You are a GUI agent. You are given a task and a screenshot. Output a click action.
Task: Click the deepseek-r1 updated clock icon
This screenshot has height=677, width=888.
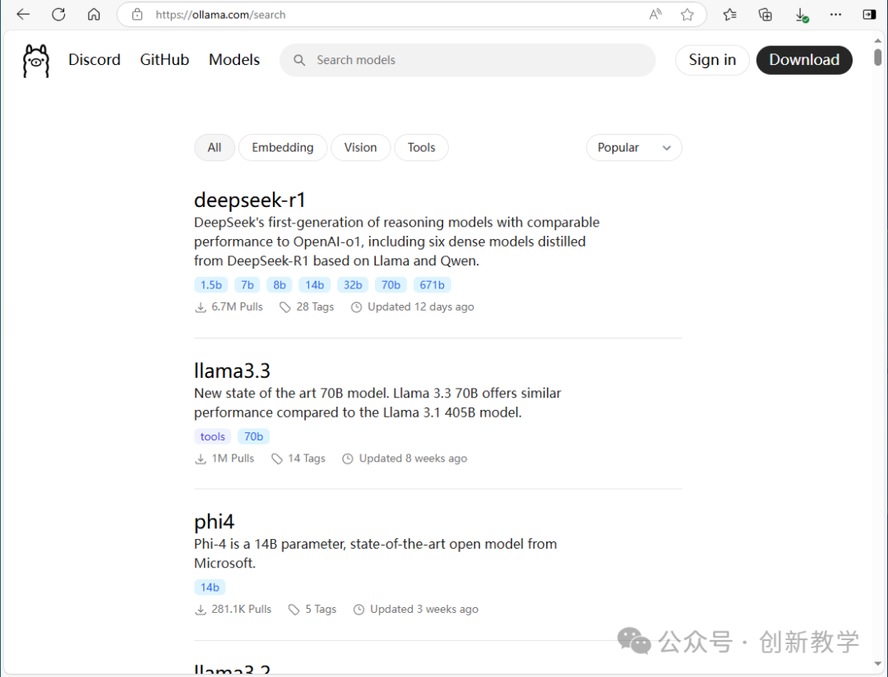356,307
